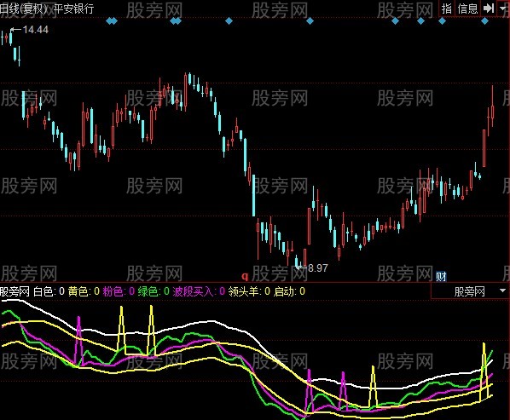
Task: Click the 粉色: 0 indicator value
Action: [x=119, y=291]
